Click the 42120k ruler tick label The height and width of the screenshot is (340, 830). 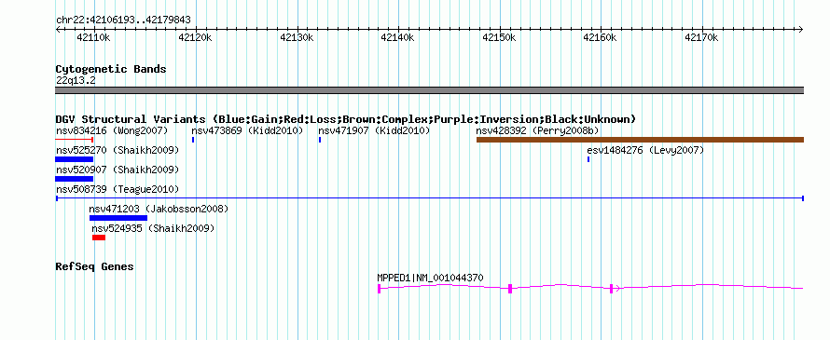click(195, 37)
